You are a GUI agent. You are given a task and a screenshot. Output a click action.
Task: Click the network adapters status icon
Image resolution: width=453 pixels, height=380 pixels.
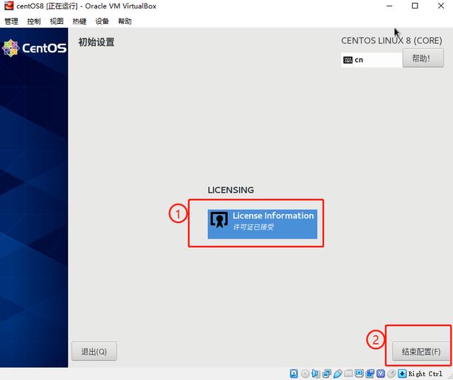327,374
